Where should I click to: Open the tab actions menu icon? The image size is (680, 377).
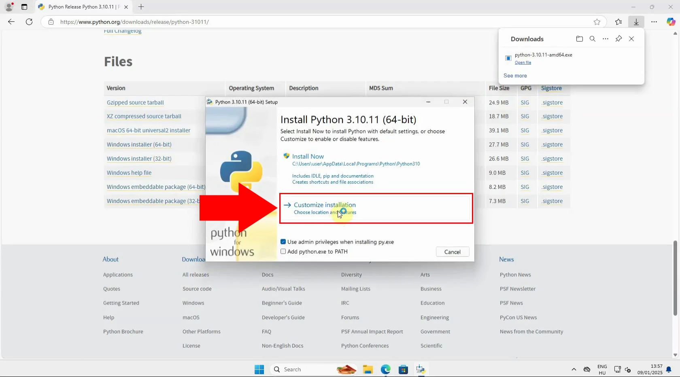24,7
